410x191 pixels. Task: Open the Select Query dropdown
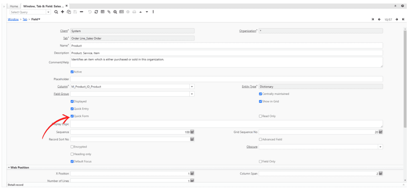[x=49, y=12]
